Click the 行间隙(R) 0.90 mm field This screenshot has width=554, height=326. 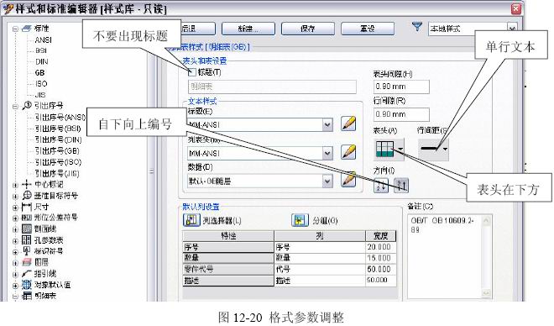tap(401, 114)
